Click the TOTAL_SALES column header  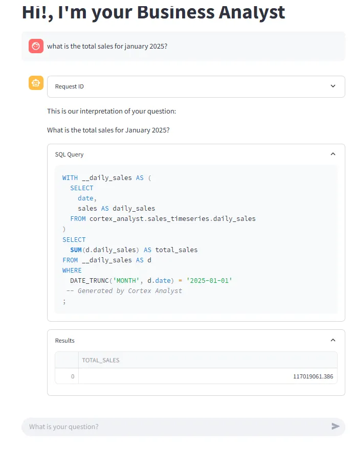click(100, 360)
